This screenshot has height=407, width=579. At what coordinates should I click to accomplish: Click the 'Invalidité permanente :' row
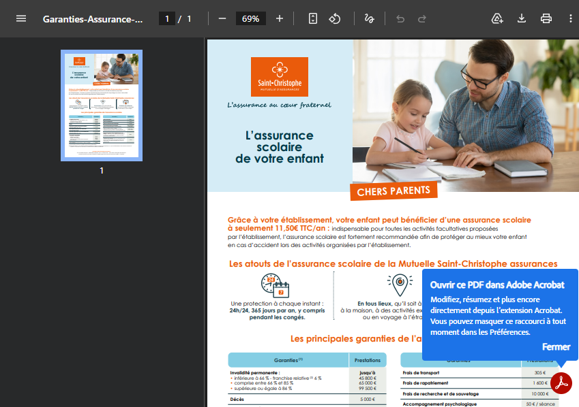(307, 380)
